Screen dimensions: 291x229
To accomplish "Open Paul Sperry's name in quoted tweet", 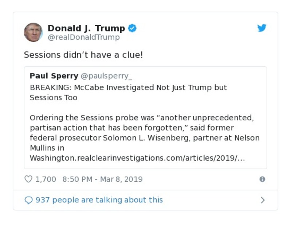I will point(54,76).
